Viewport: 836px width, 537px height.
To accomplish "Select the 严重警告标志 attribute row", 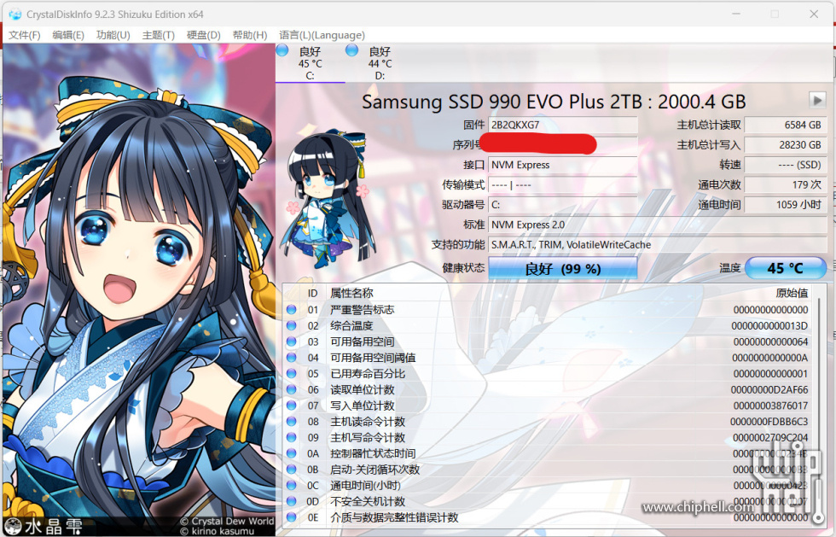I will [x=548, y=310].
